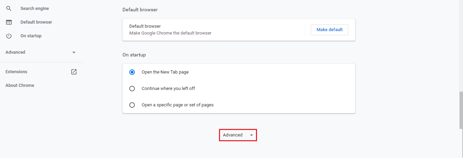Click the vertical scrollbar thumb on the right

(461, 110)
